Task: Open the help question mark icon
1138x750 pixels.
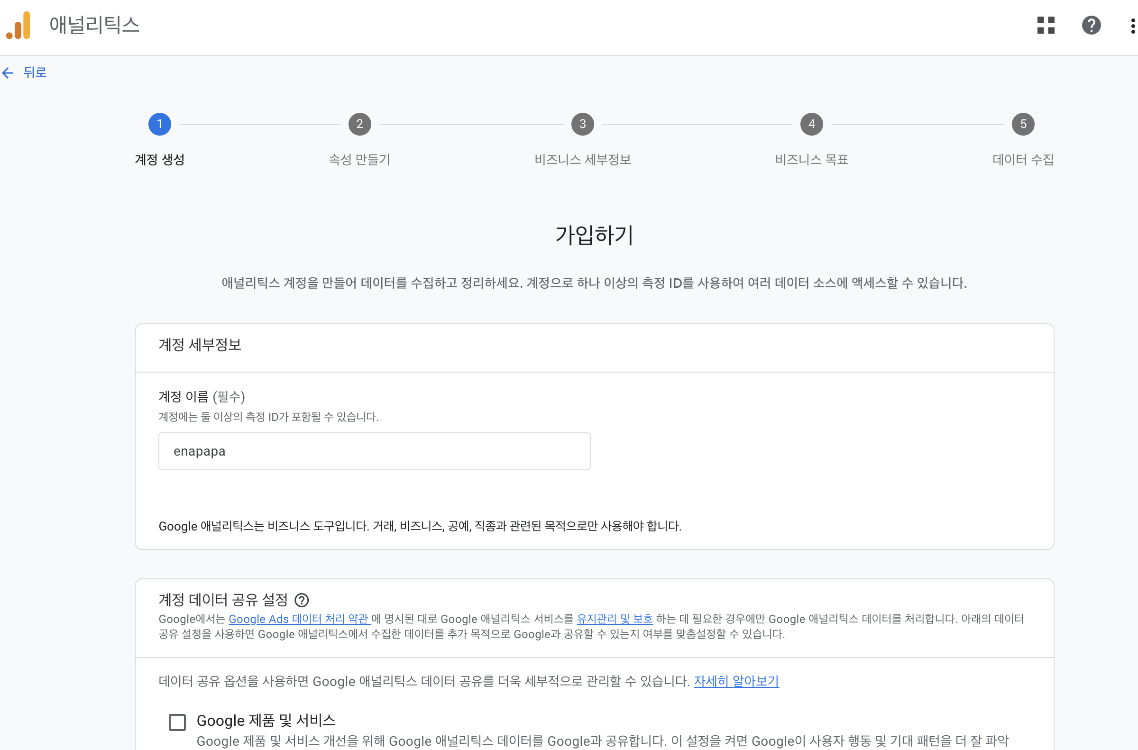Action: point(1091,25)
